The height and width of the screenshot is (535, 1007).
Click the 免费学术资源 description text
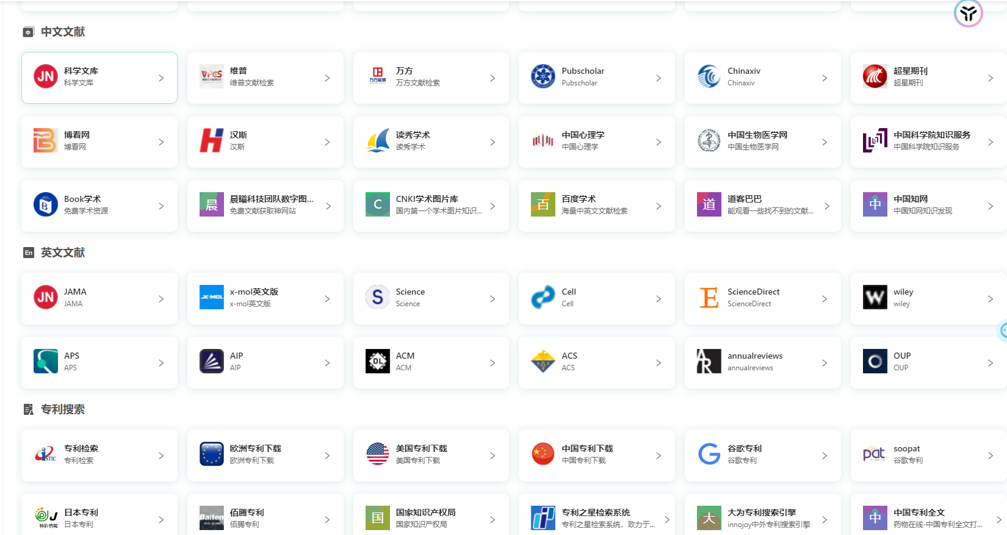pos(86,211)
